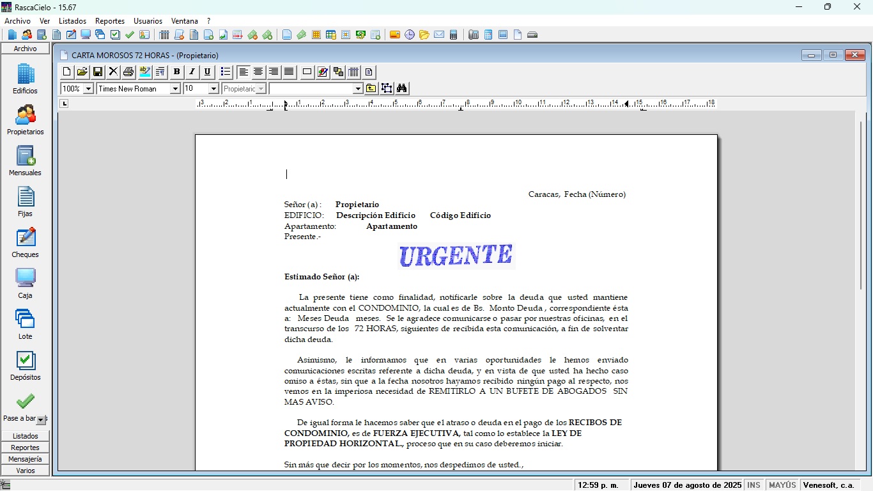Click the clock icon in the main toolbar
The image size is (873, 491).
(x=410, y=35)
